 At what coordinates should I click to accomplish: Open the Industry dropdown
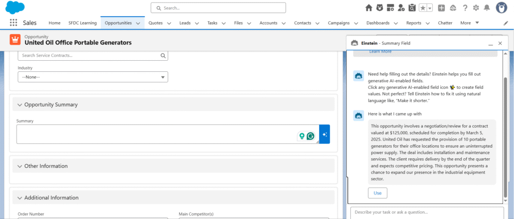point(93,77)
